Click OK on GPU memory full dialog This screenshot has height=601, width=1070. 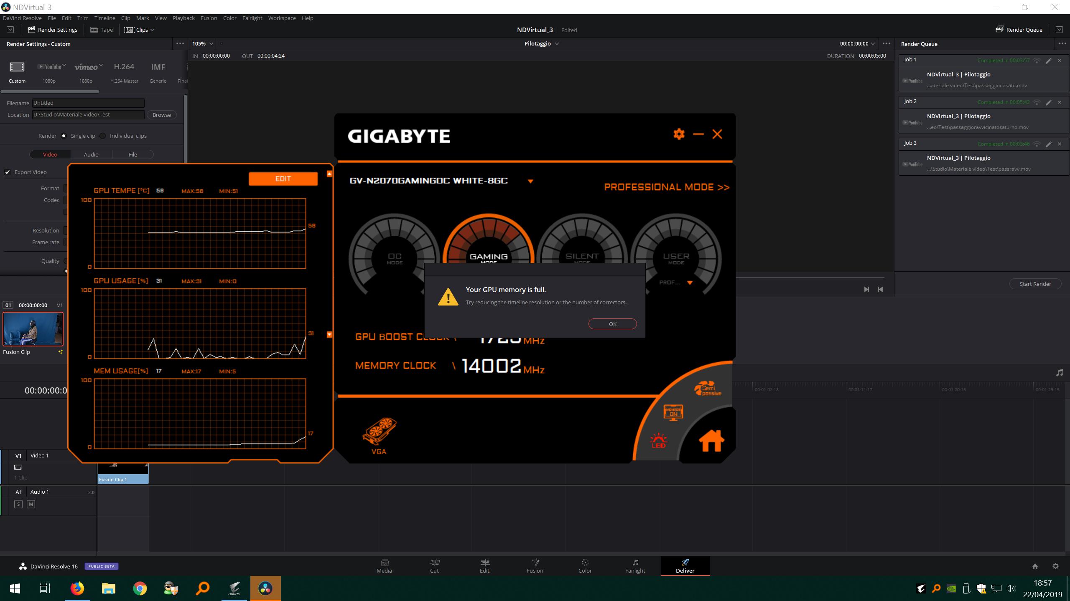point(612,324)
